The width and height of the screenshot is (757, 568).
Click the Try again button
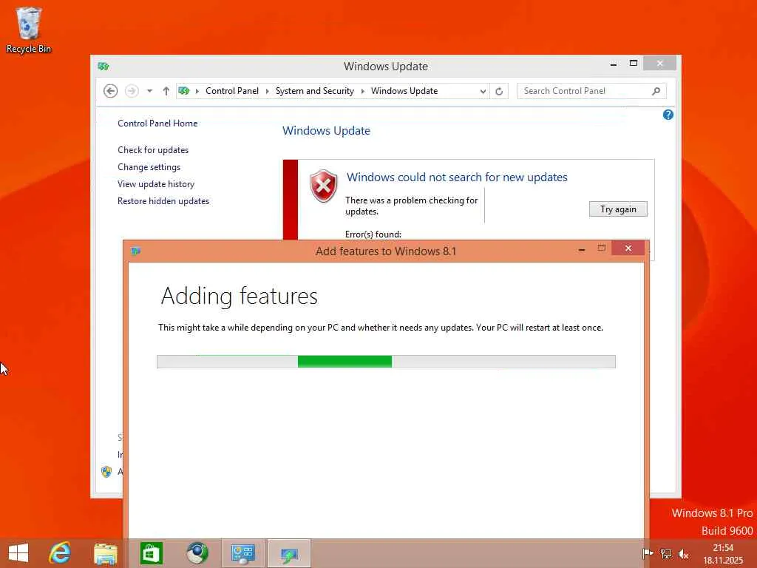[618, 209]
